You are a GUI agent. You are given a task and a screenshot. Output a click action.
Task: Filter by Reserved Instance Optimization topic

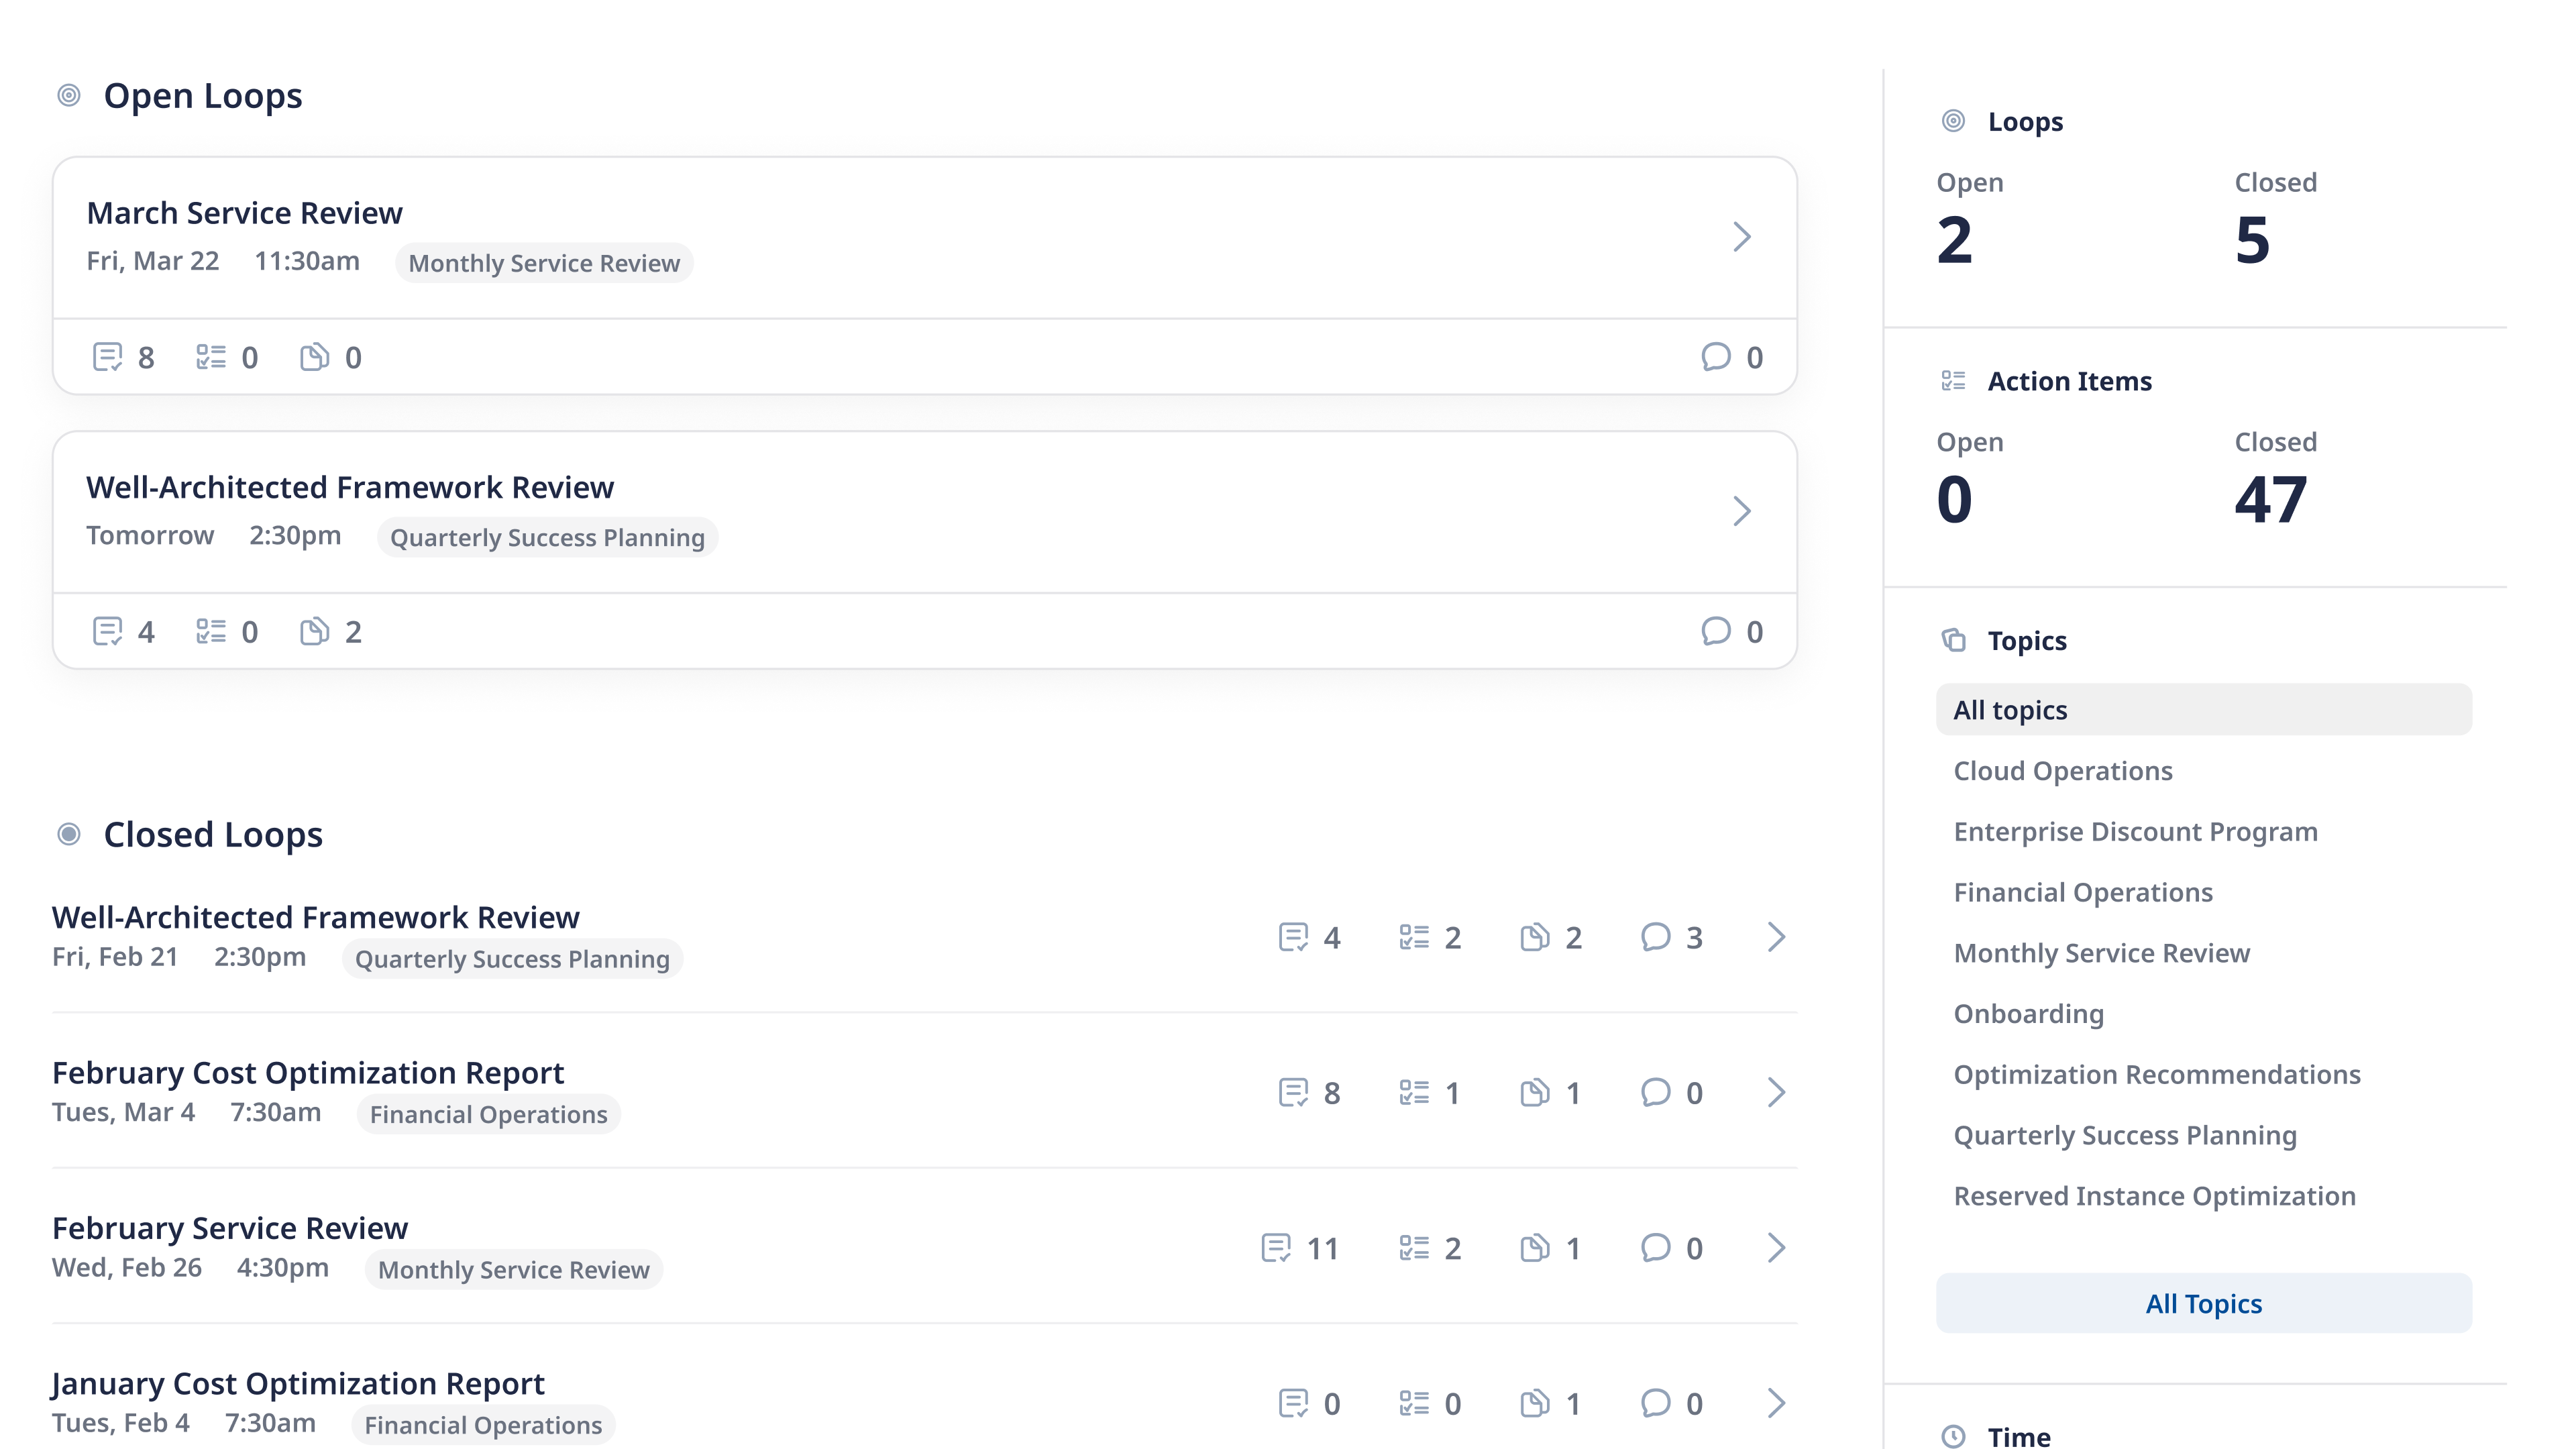(x=2154, y=1196)
